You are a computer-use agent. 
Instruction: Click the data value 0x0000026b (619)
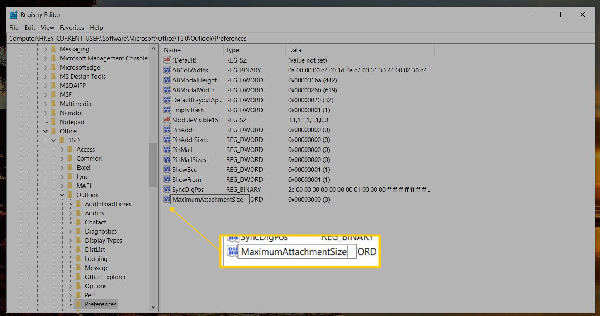[x=313, y=90]
